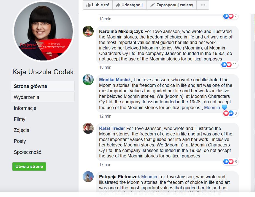Open Zaproponuj zmiany pencil option
This screenshot has height=197, width=255.
coord(171,5)
